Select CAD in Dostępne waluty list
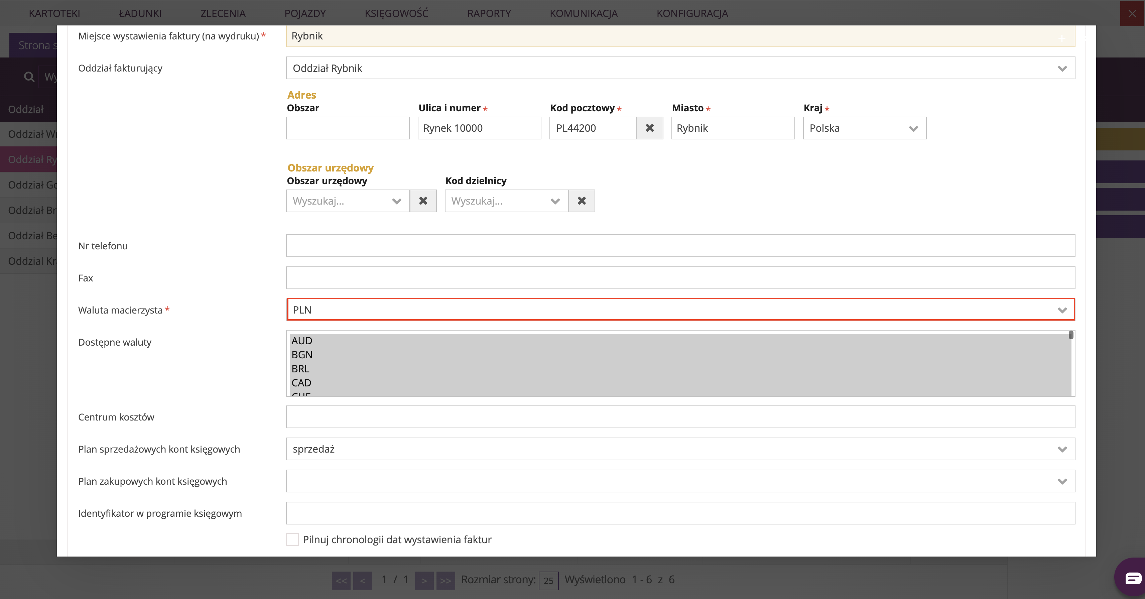The image size is (1145, 599). 301,383
